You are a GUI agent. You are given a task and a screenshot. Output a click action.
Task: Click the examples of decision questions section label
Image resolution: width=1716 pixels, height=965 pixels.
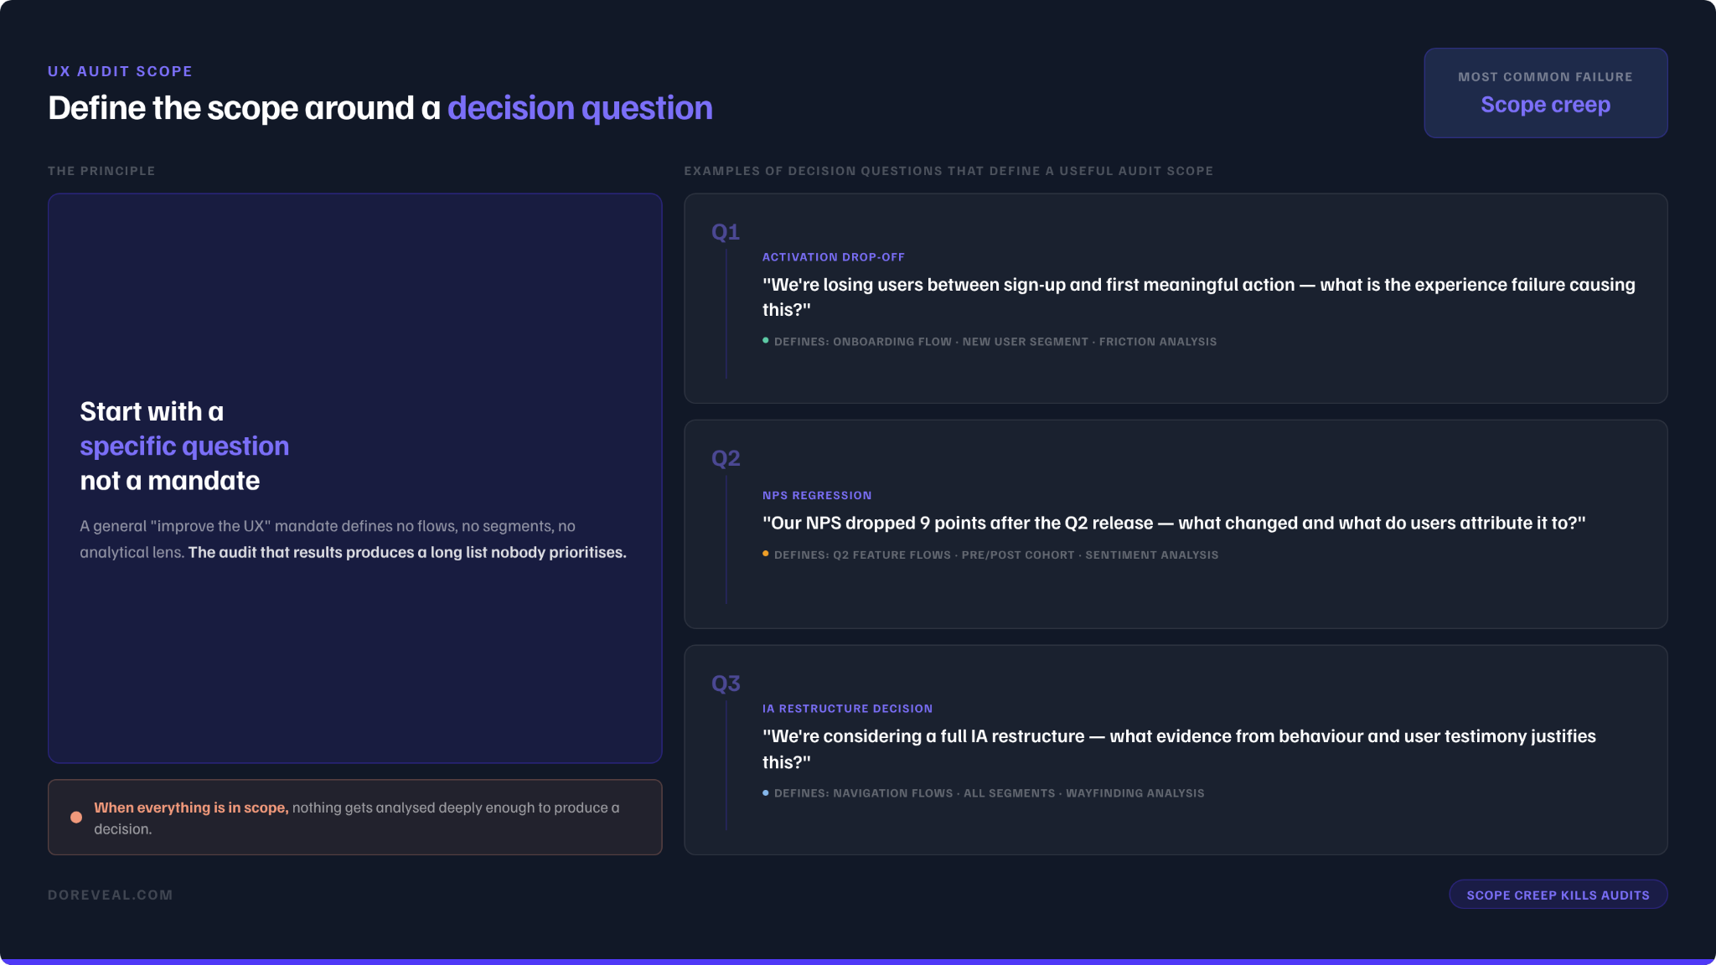click(x=948, y=171)
